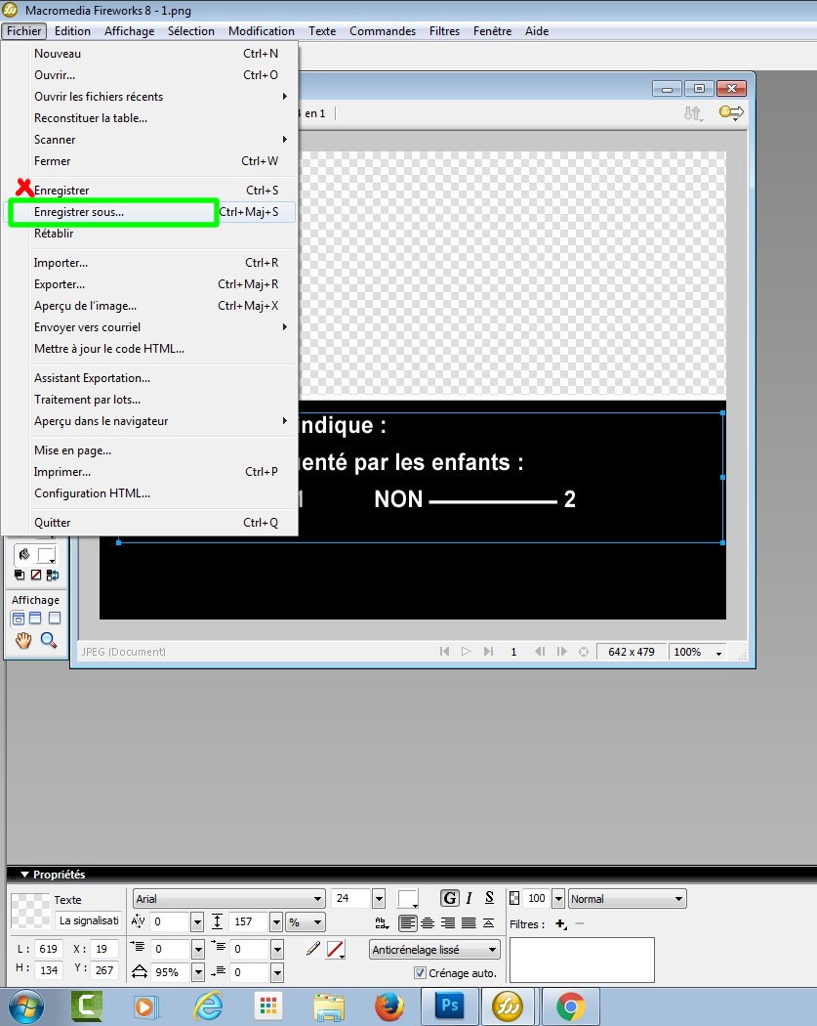Go to last frame
817x1026 pixels.
coord(488,652)
